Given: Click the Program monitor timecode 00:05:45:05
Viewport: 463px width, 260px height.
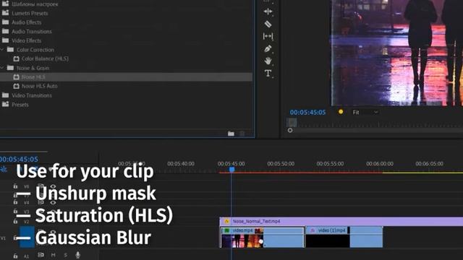Looking at the screenshot, I should 307,113.
